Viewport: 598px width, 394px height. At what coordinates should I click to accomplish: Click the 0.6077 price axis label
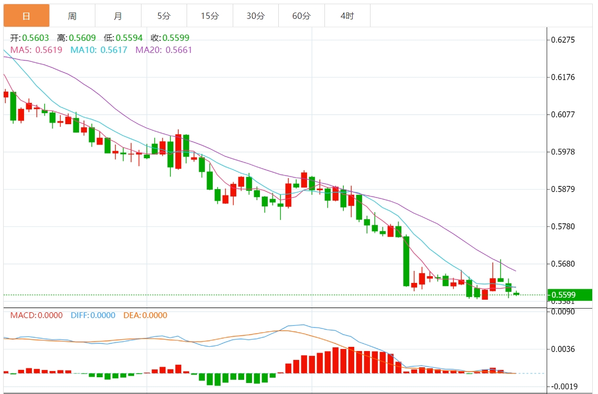pyautogui.click(x=563, y=115)
